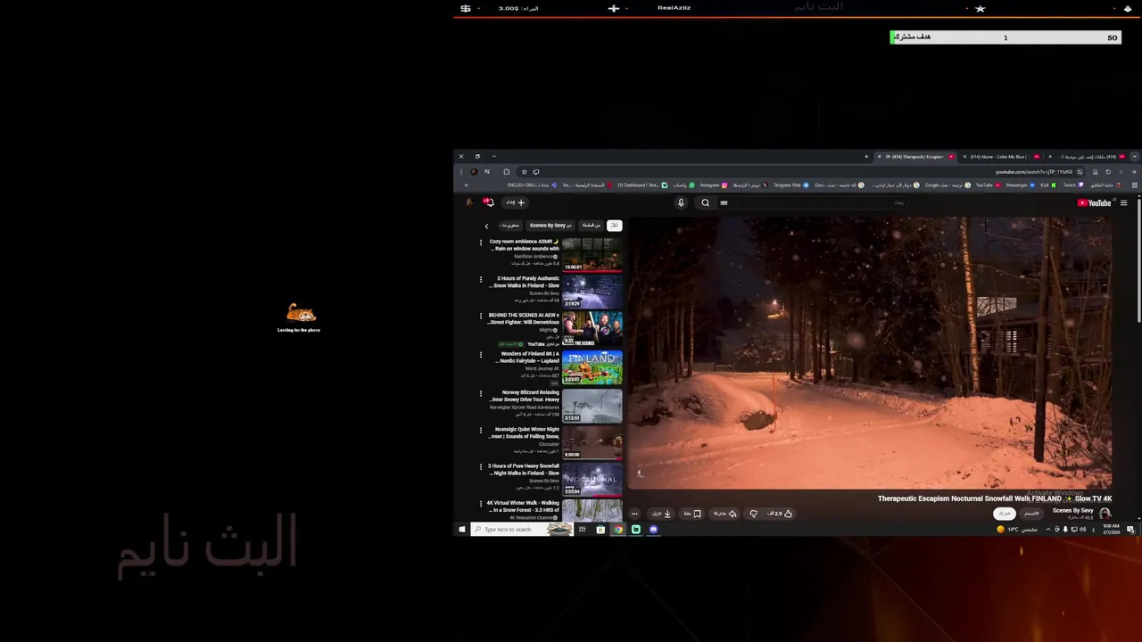The width and height of the screenshot is (1142, 642).
Task: Open Wonders of Finland 8K thumbnail
Action: 592,367
